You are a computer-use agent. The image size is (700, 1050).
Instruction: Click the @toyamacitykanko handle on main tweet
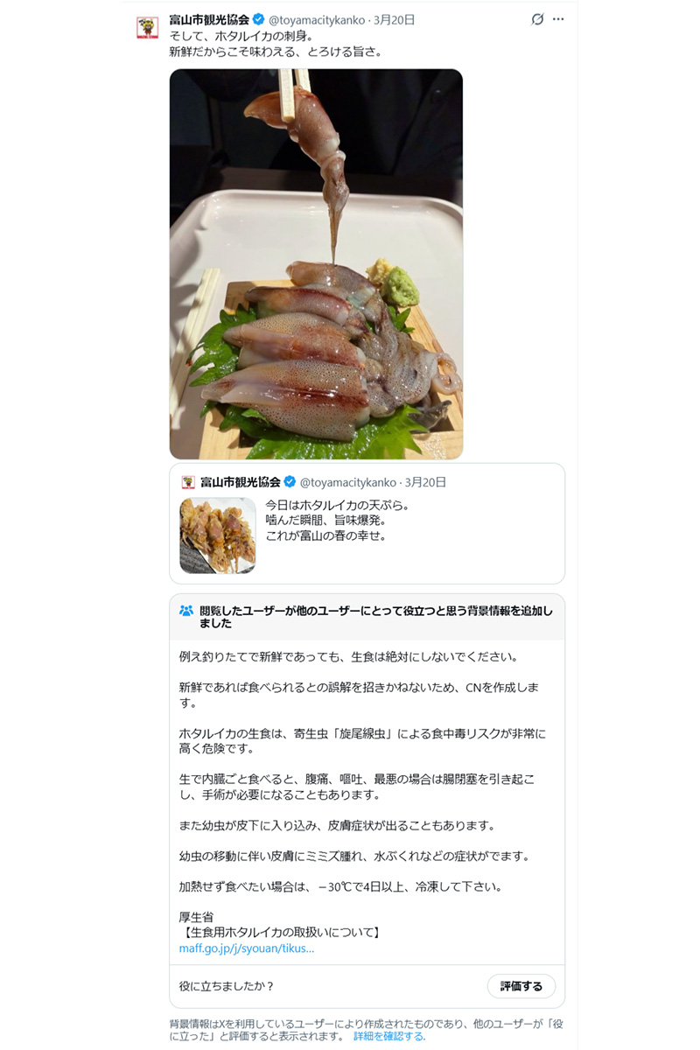tap(316, 19)
